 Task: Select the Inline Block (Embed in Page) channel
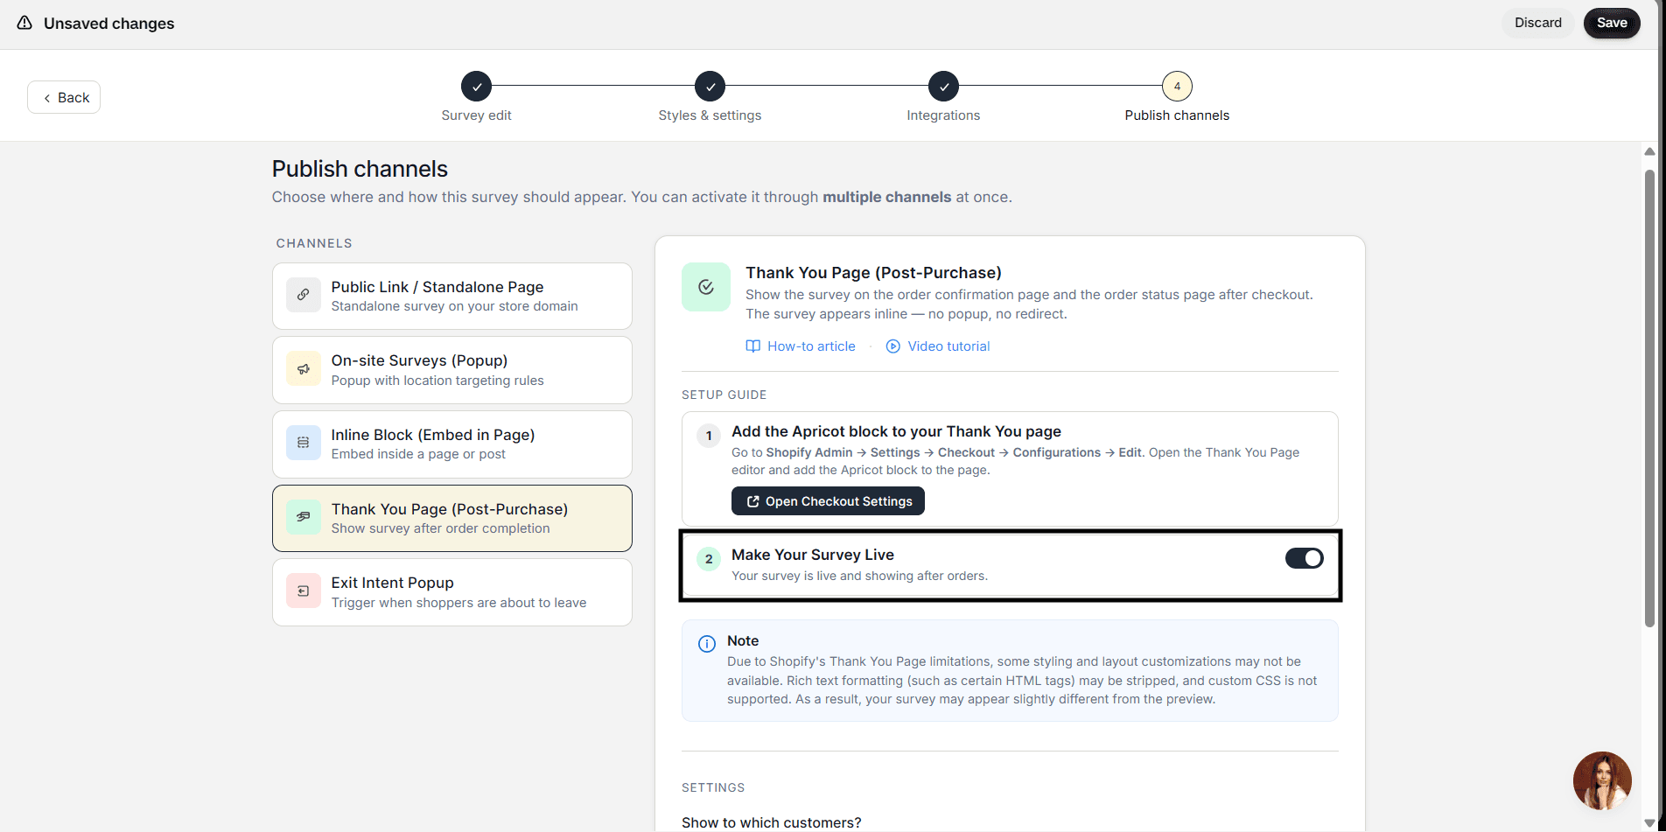click(452, 444)
